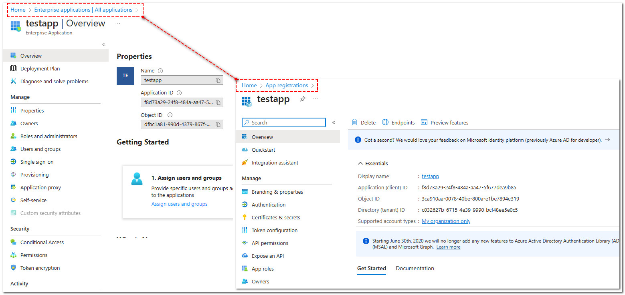
Task: Open Enterprise applications | All applications breadcrumb
Action: (83, 10)
